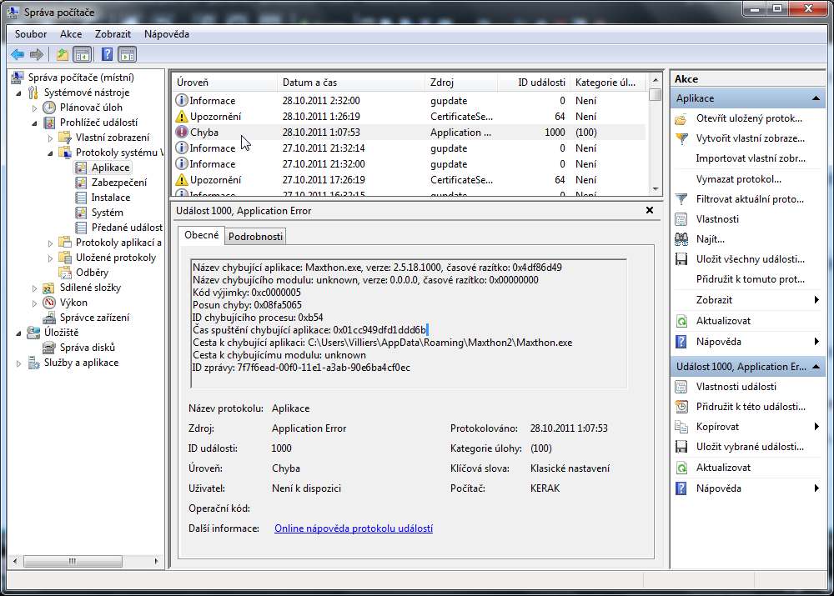Expand the Služby a aplikace node
Image resolution: width=834 pixels, height=596 pixels.
(x=19, y=363)
